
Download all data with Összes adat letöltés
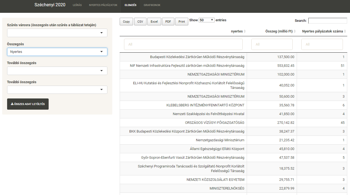28,104
